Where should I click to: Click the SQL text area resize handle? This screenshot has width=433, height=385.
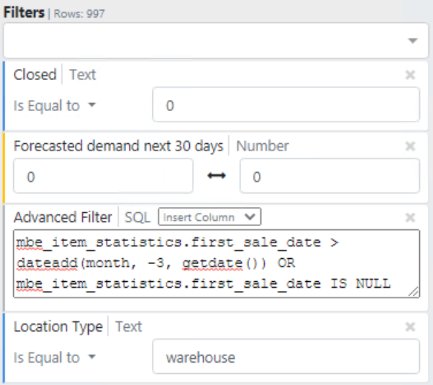pos(415,291)
